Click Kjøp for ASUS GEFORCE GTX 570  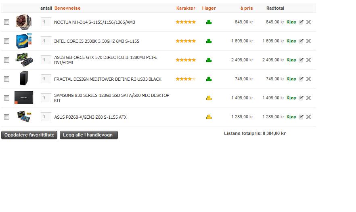pos(291,60)
